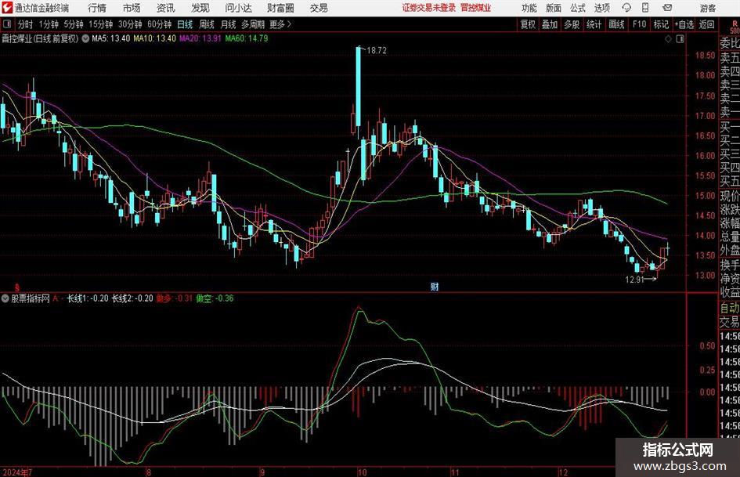This screenshot has height=477, width=740.
Task: Click the 12.91 low price label
Action: [635, 280]
